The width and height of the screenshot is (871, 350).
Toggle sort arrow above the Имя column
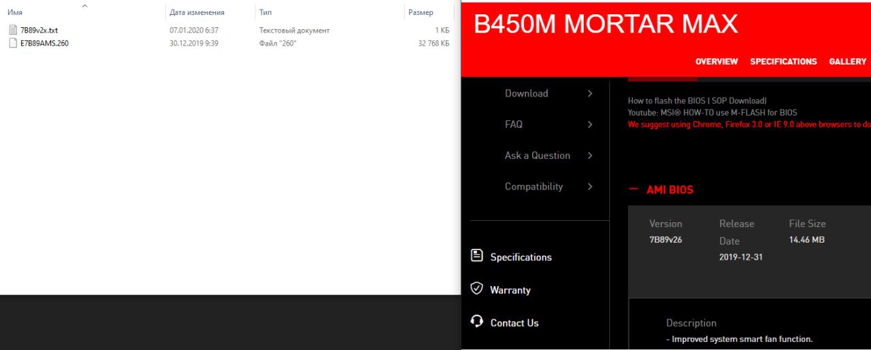(x=84, y=5)
